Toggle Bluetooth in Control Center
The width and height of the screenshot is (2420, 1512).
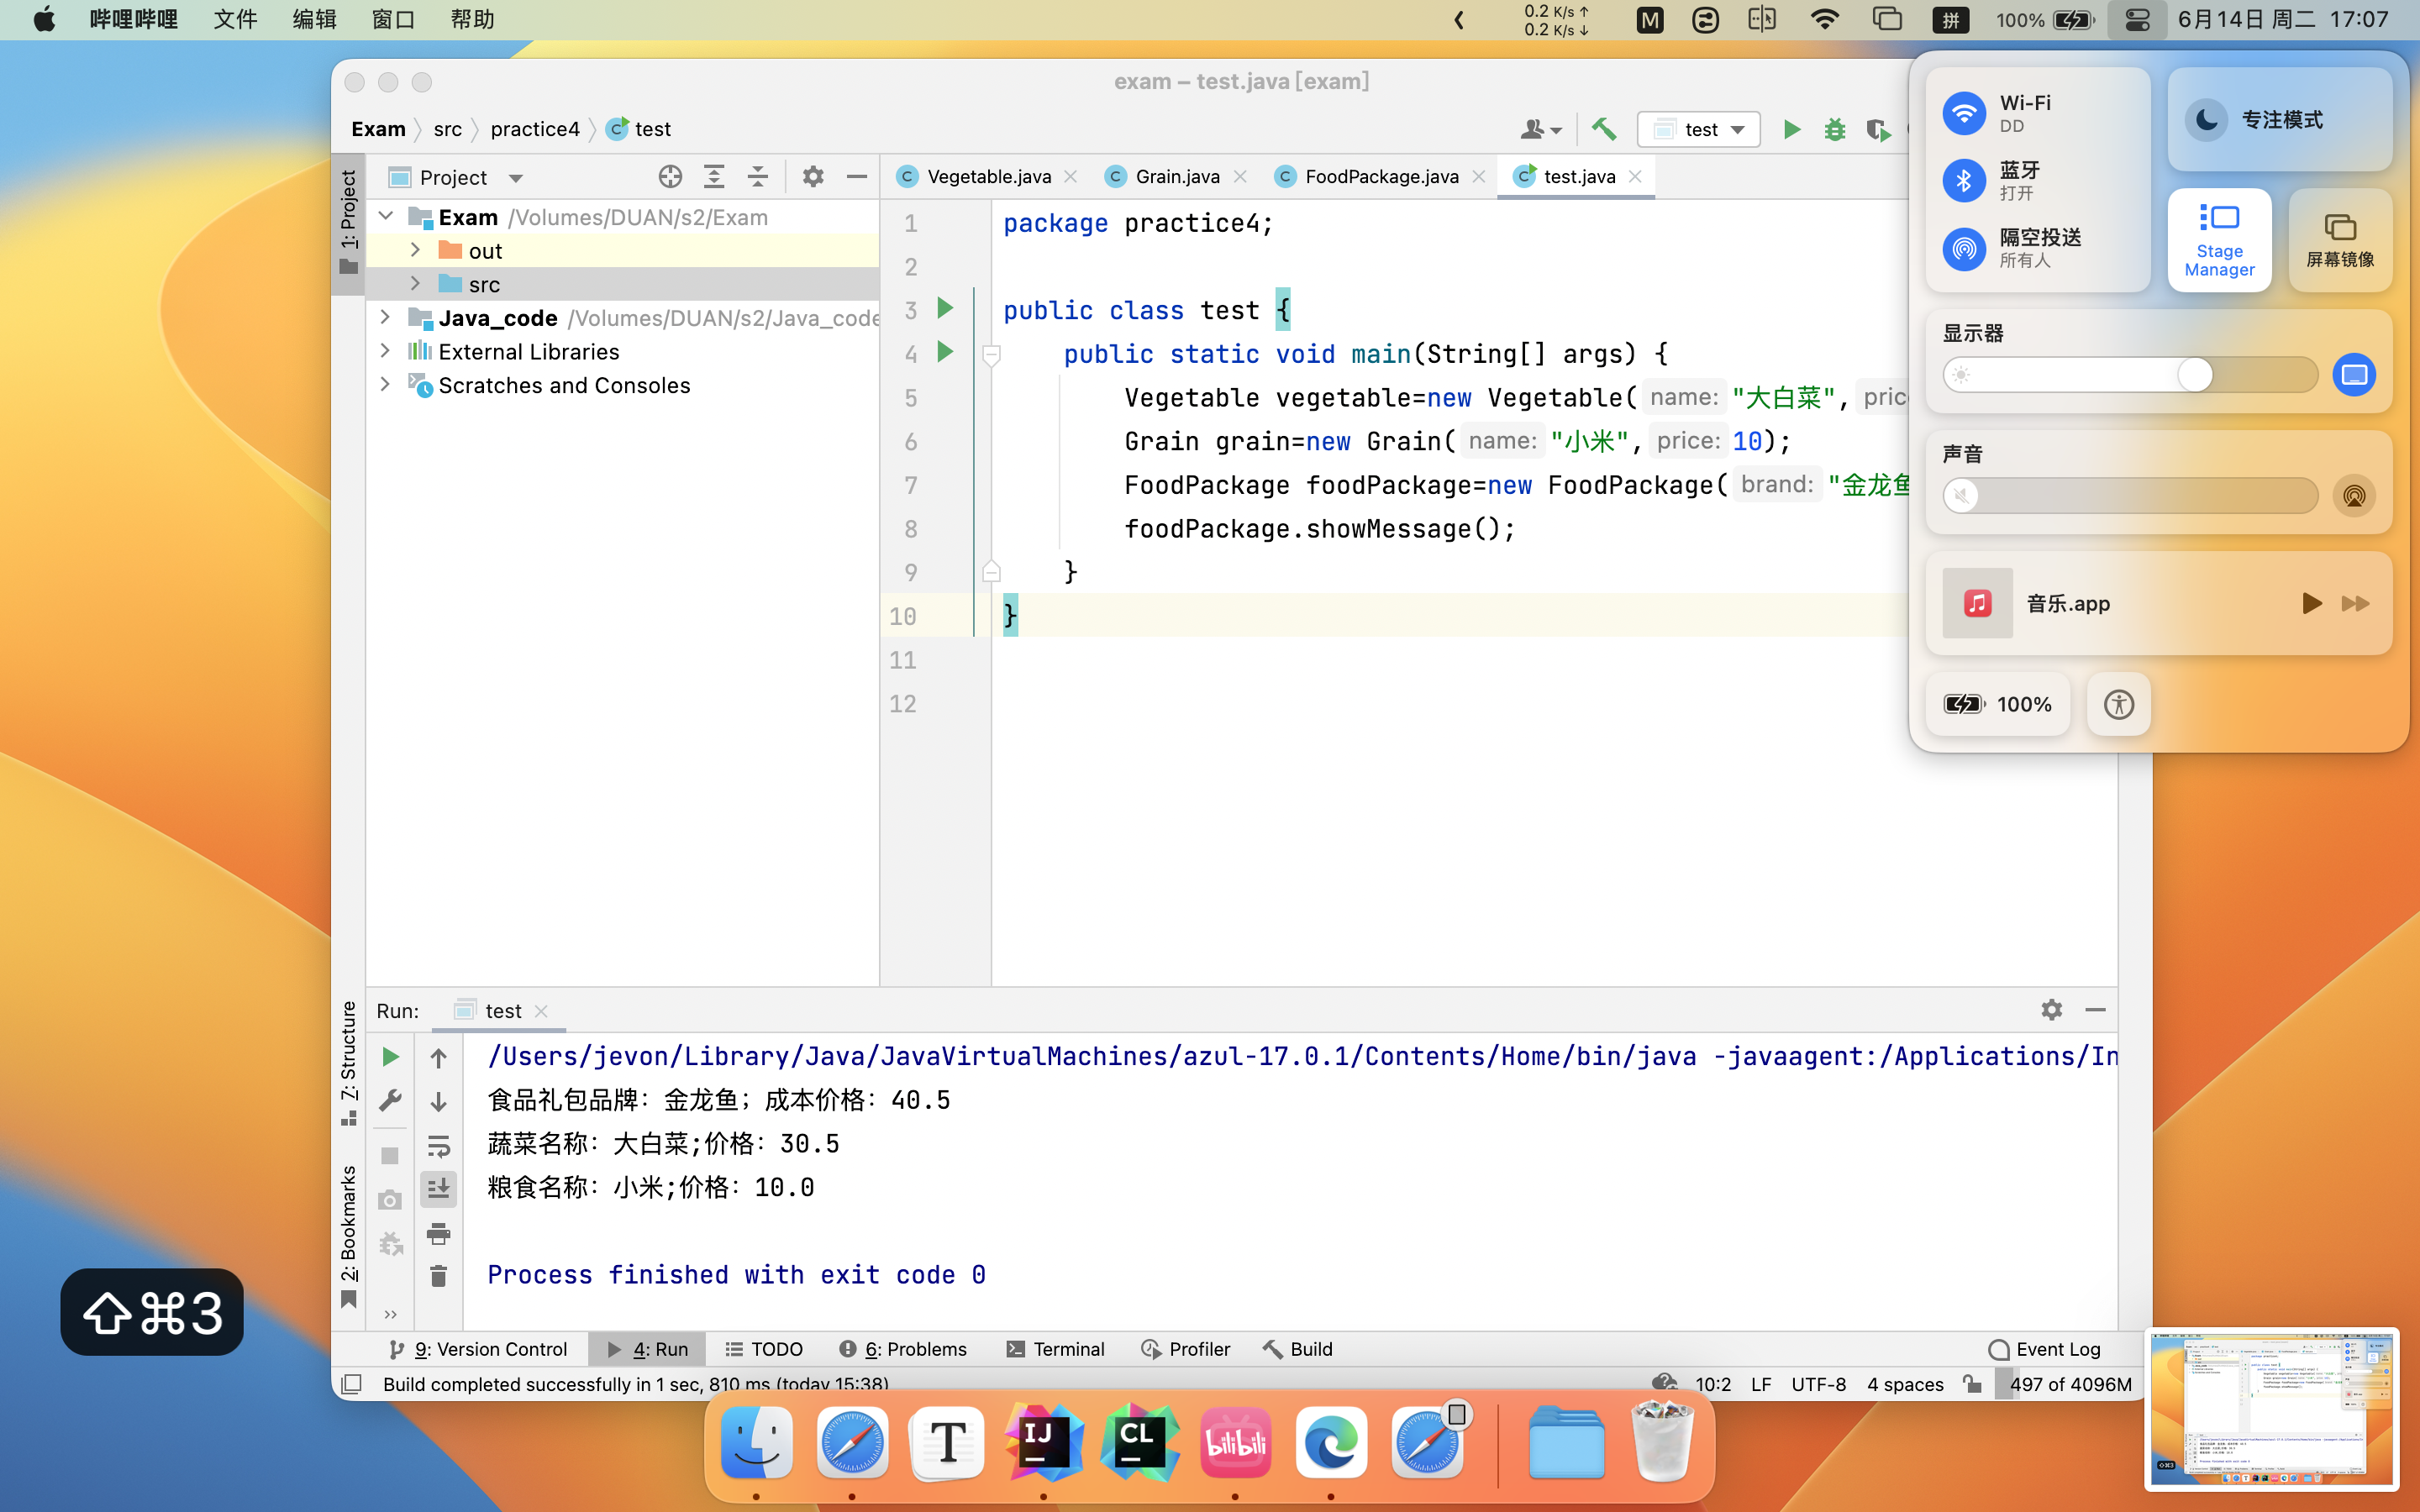coord(1964,180)
